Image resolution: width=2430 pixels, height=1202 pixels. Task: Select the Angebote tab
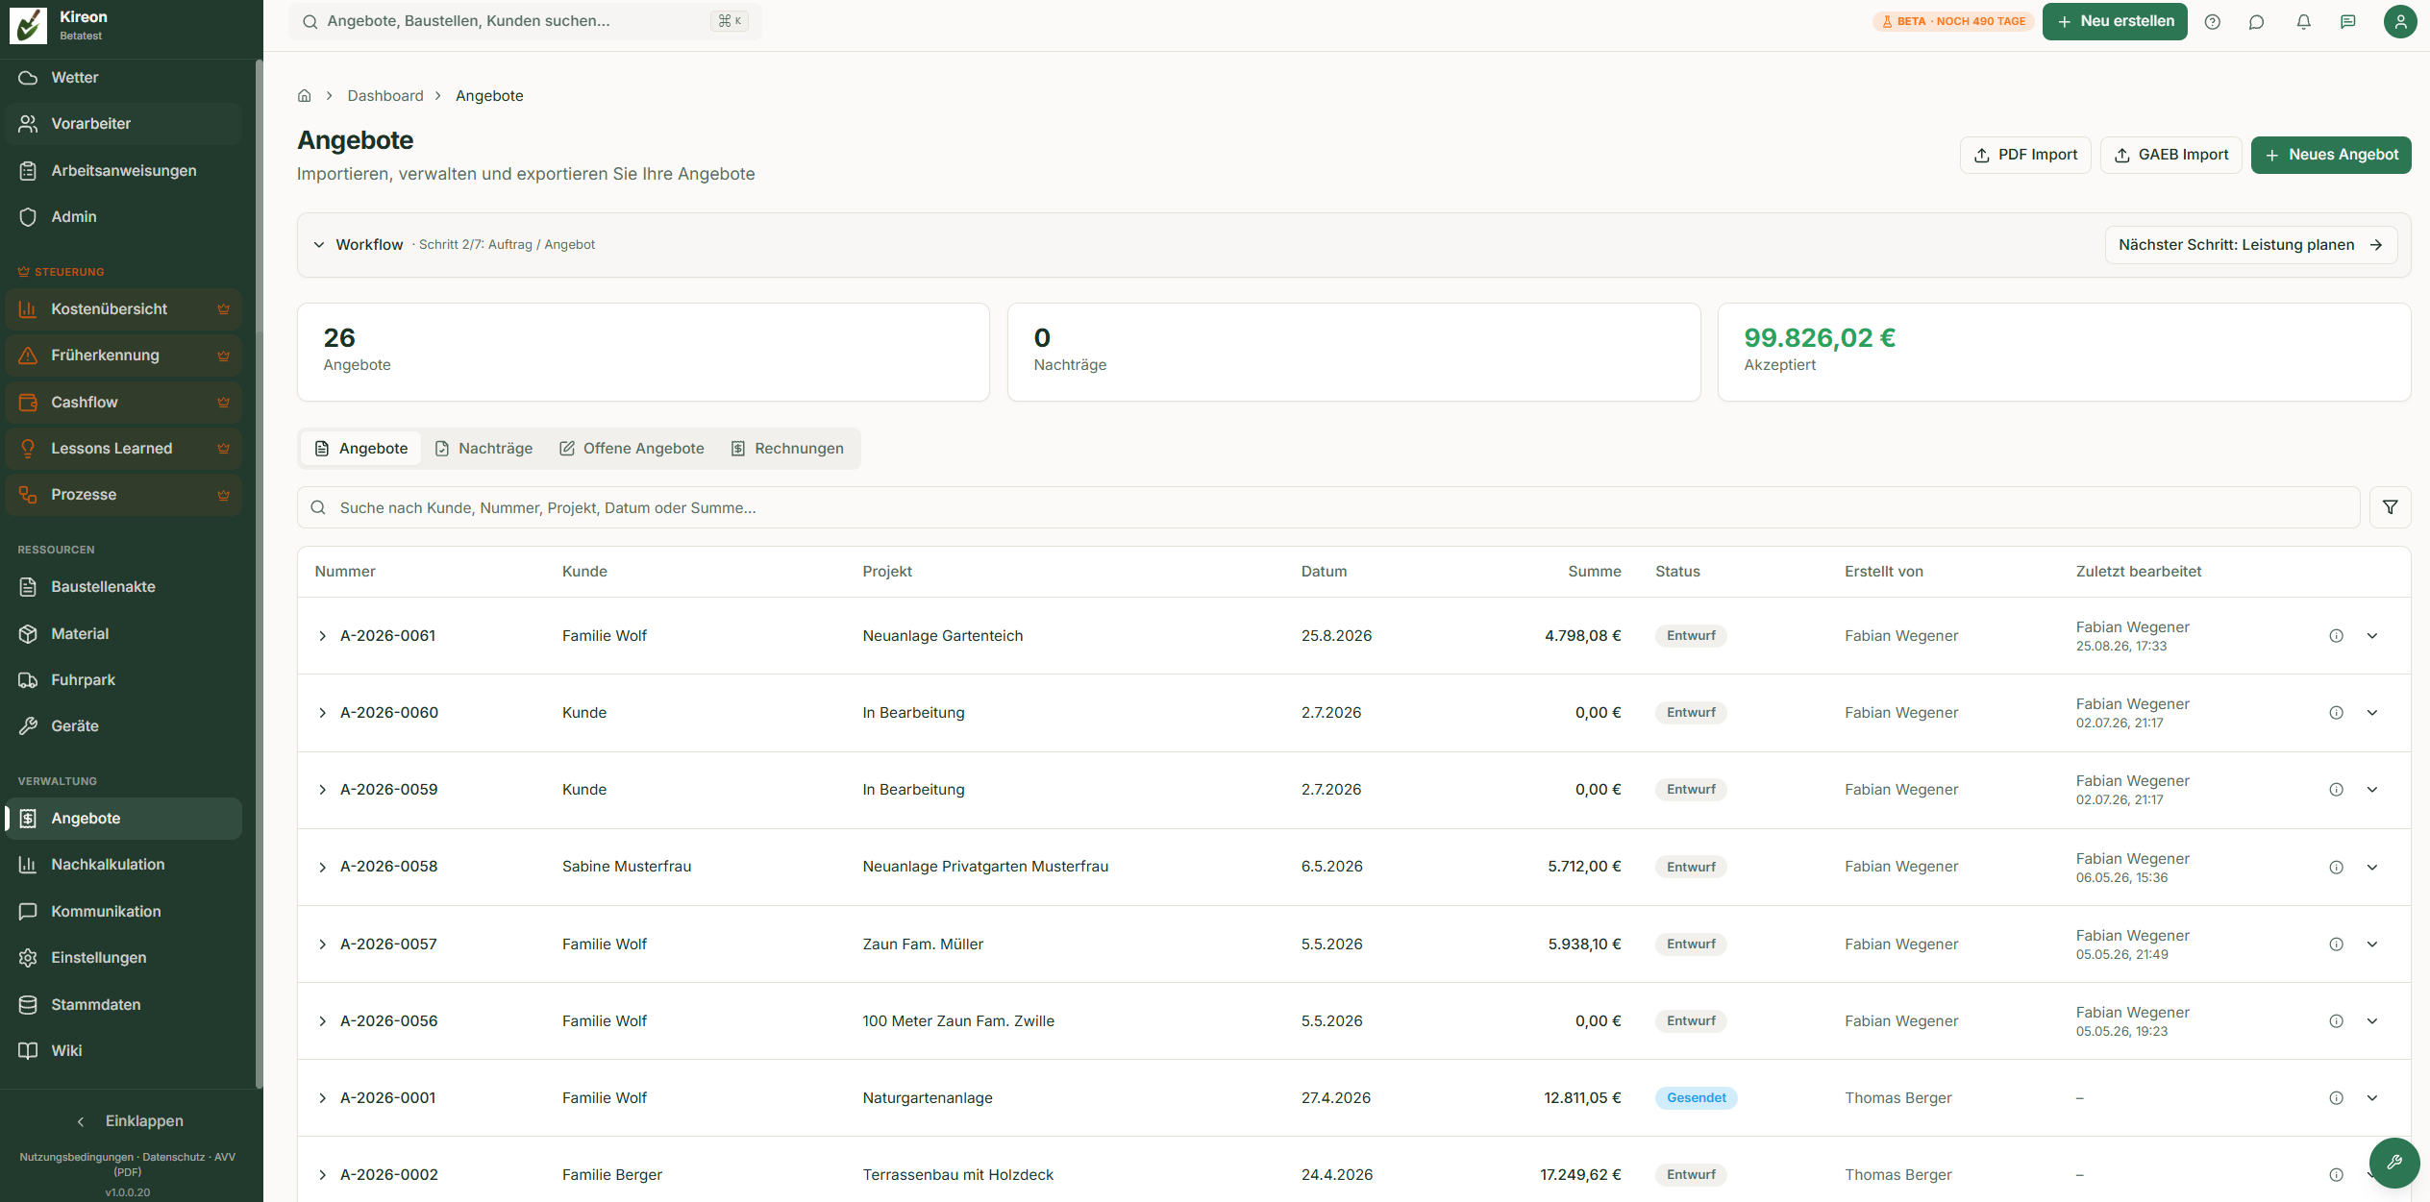[361, 449]
